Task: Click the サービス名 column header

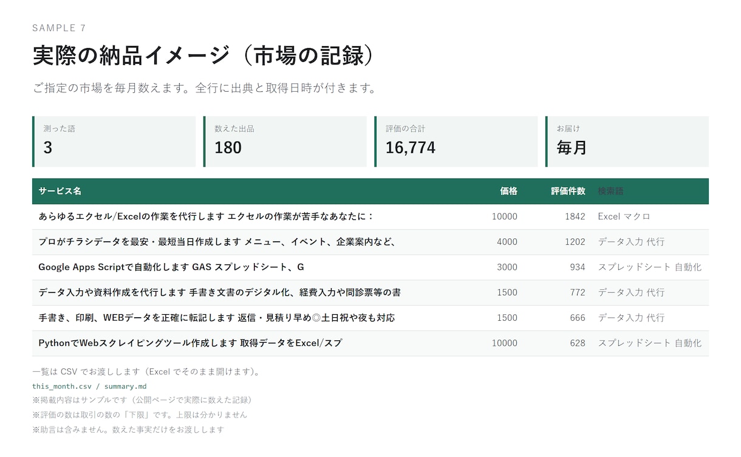Action: pyautogui.click(x=60, y=191)
